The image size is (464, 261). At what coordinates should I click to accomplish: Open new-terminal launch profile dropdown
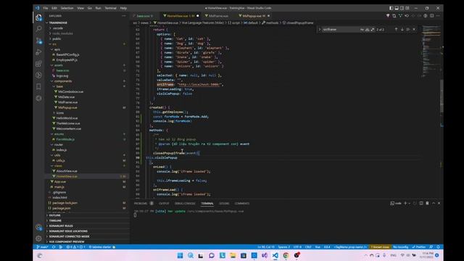409,203
